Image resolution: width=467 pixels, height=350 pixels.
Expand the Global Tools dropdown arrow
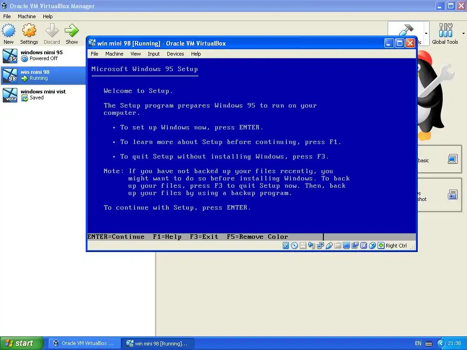tap(463, 33)
